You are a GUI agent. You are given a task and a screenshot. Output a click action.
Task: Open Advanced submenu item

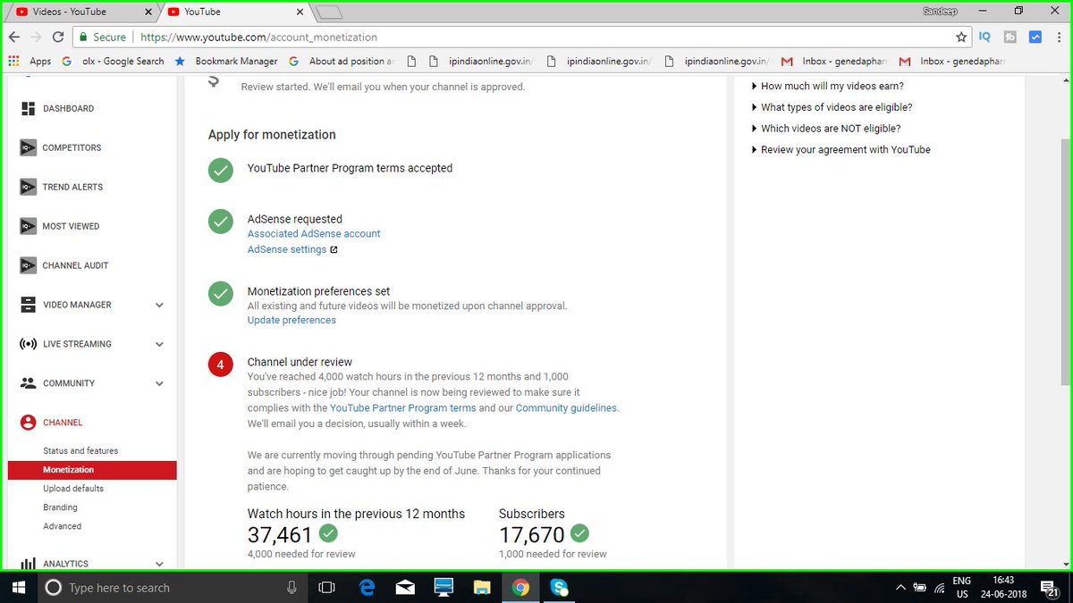coord(63,526)
